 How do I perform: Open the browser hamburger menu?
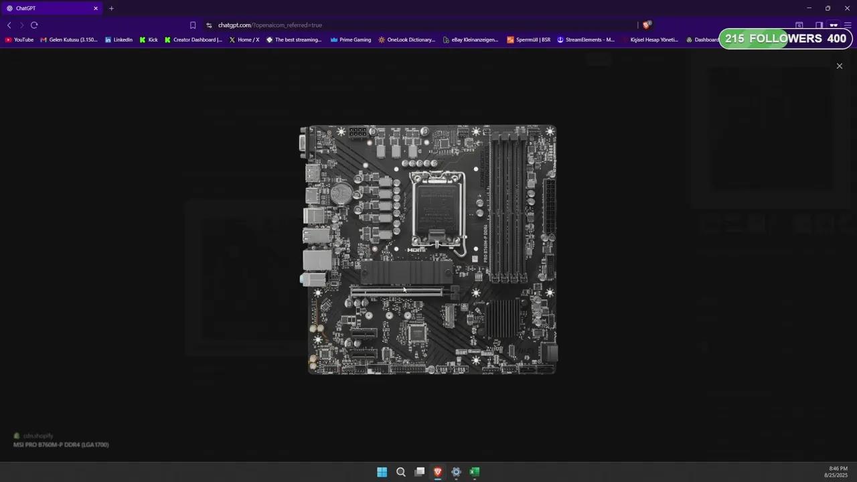(x=847, y=25)
